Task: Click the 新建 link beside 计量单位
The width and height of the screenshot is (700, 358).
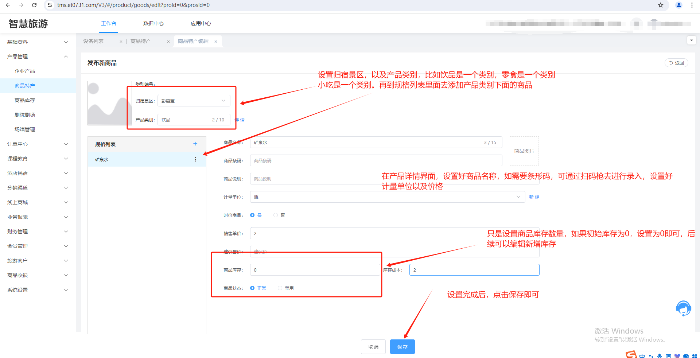Action: point(534,197)
